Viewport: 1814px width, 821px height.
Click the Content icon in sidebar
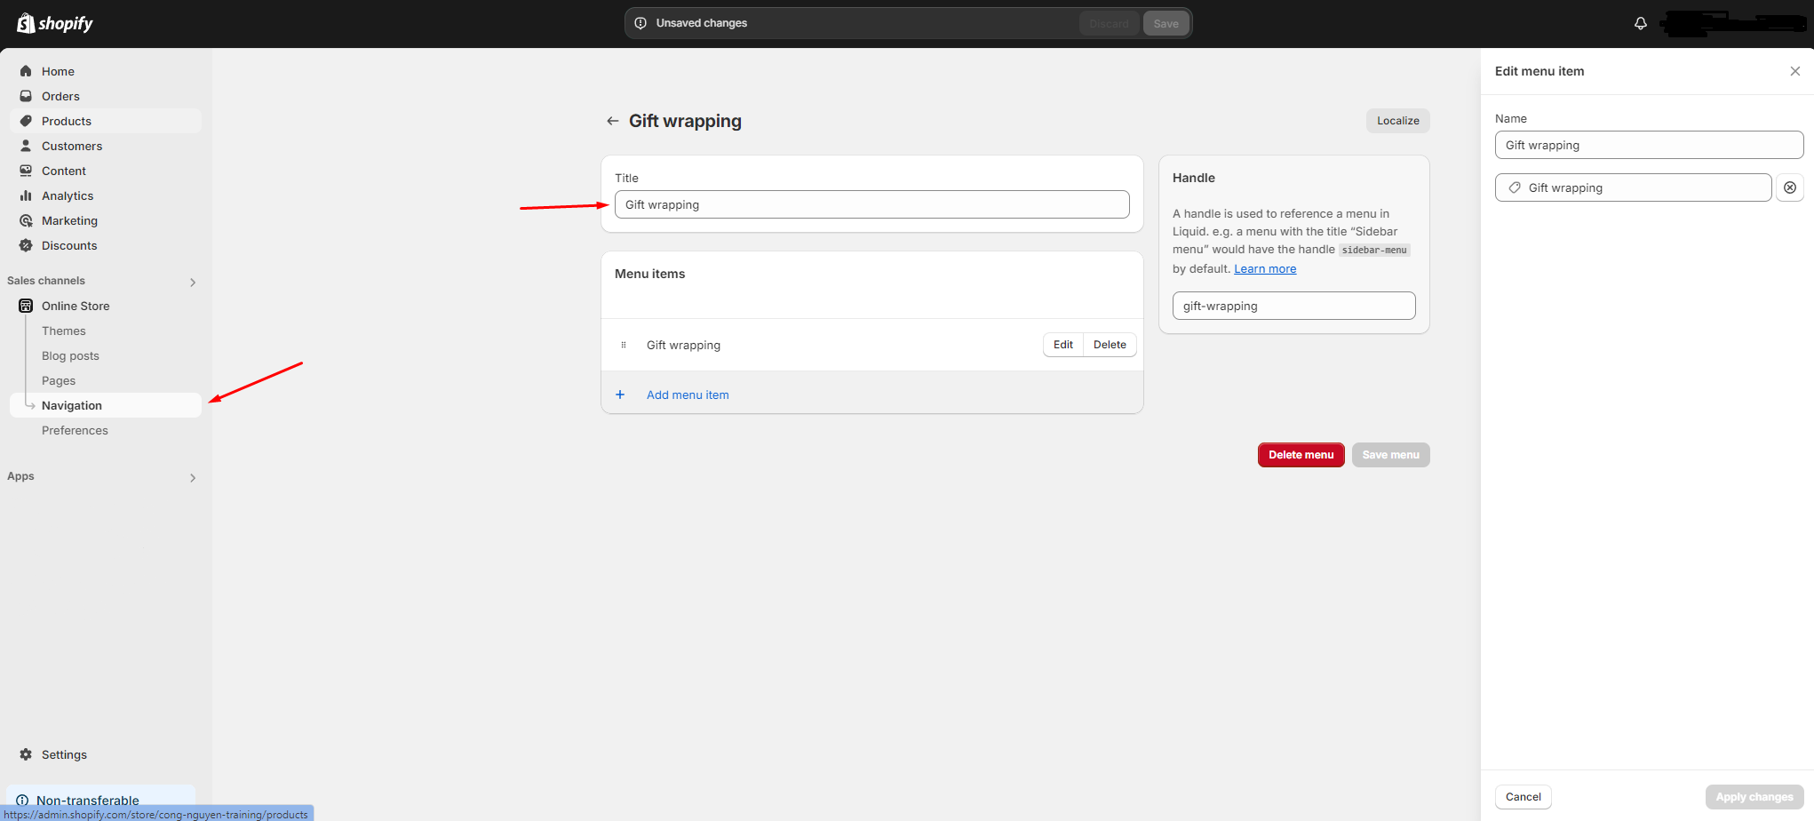[26, 171]
